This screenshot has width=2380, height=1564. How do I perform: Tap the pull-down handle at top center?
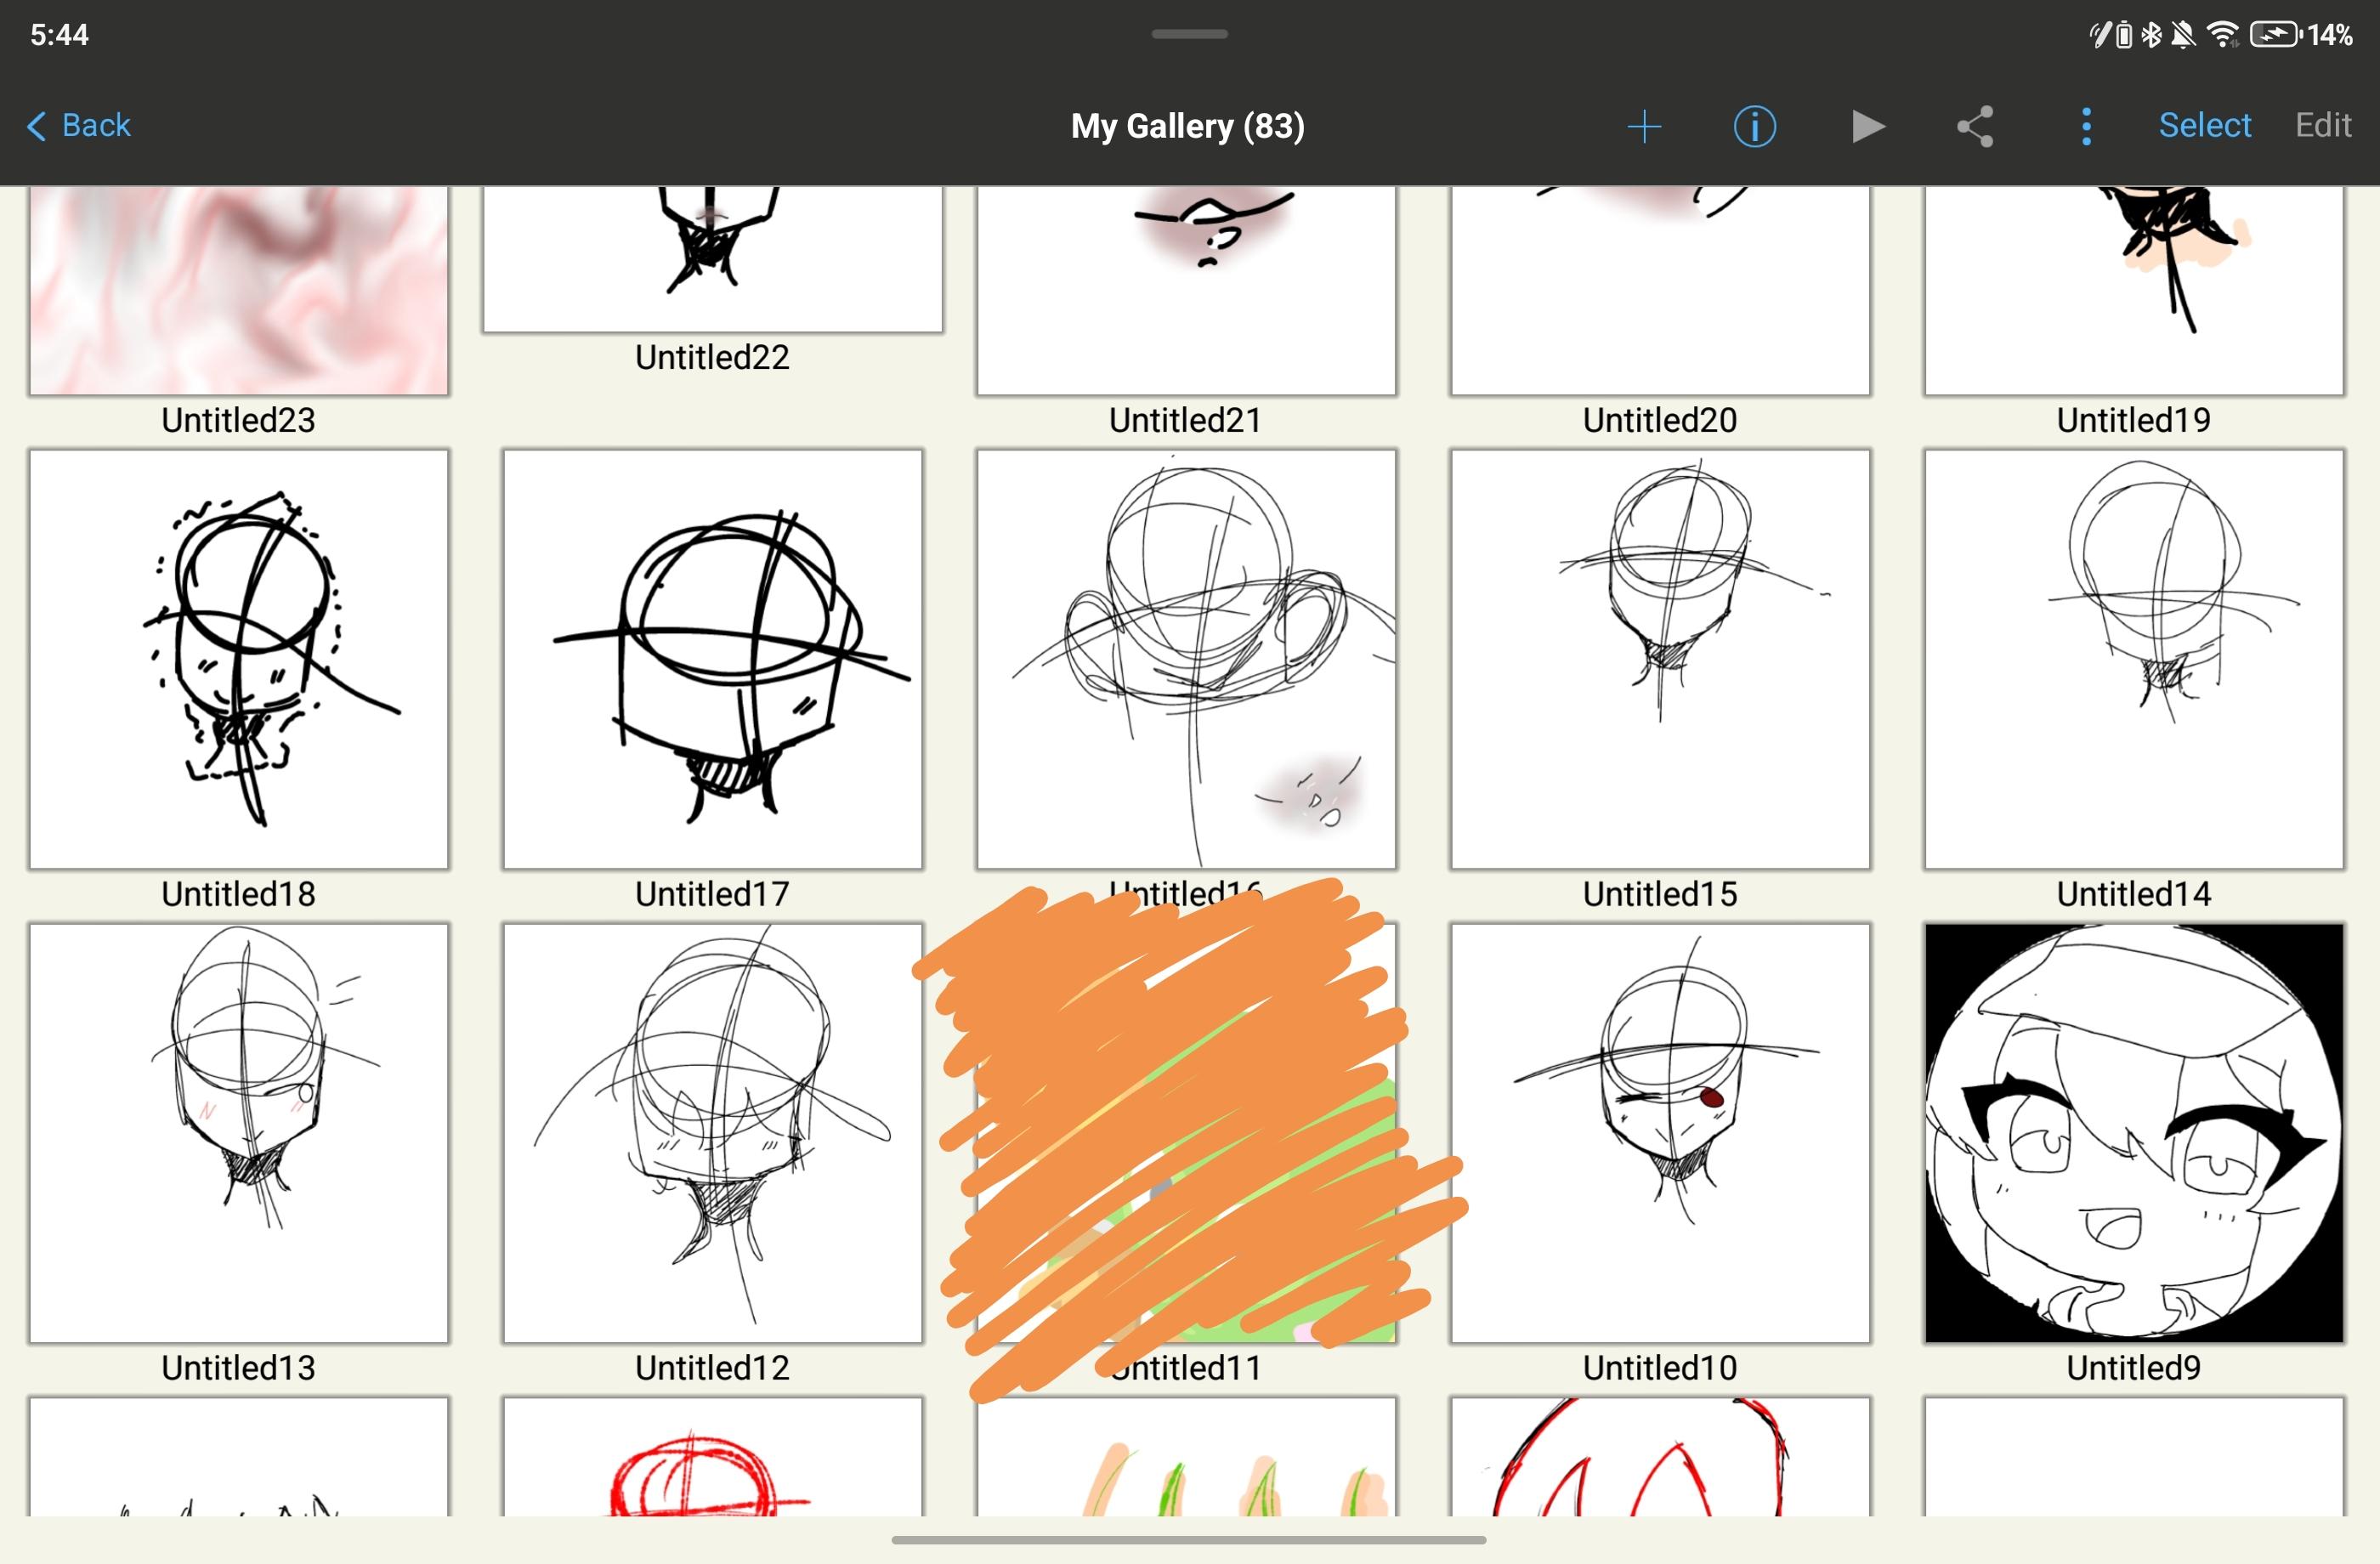(x=1189, y=34)
